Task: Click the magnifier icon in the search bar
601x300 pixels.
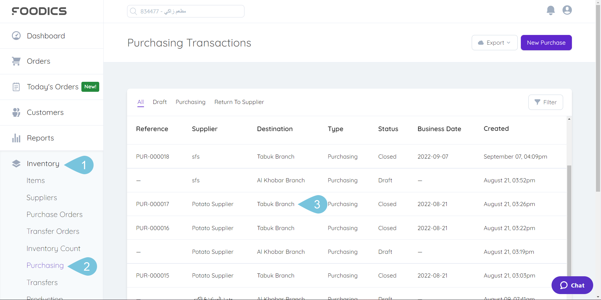Action: coord(134,11)
